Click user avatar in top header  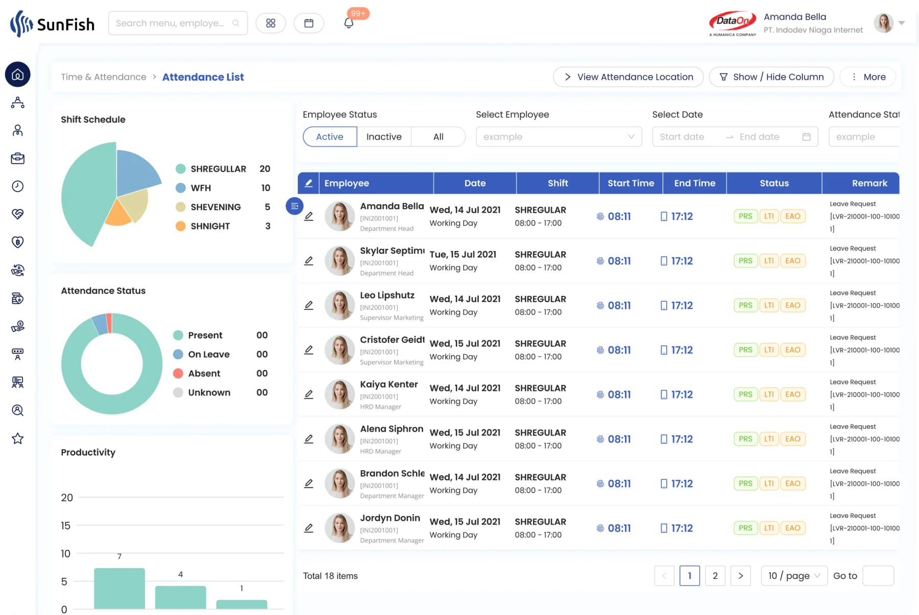(884, 23)
